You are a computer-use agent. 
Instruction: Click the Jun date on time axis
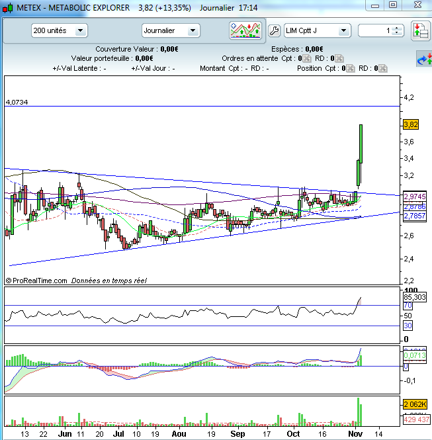[65, 434]
